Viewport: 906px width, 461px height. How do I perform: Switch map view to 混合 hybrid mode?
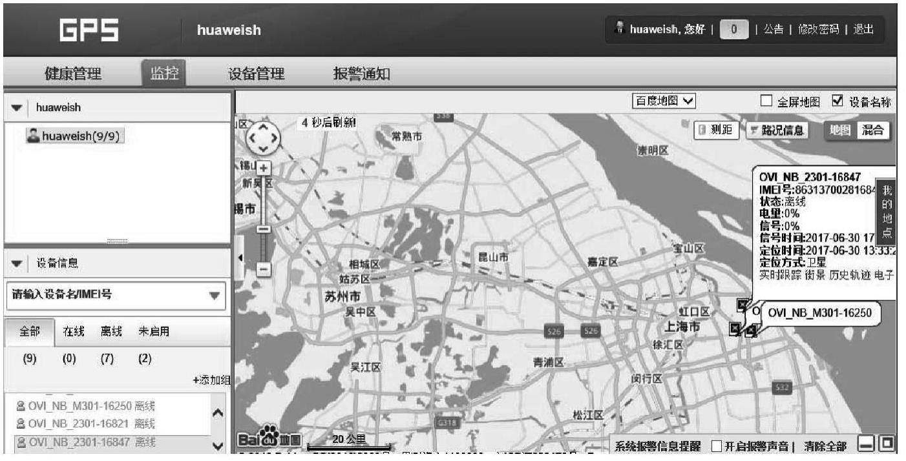872,130
